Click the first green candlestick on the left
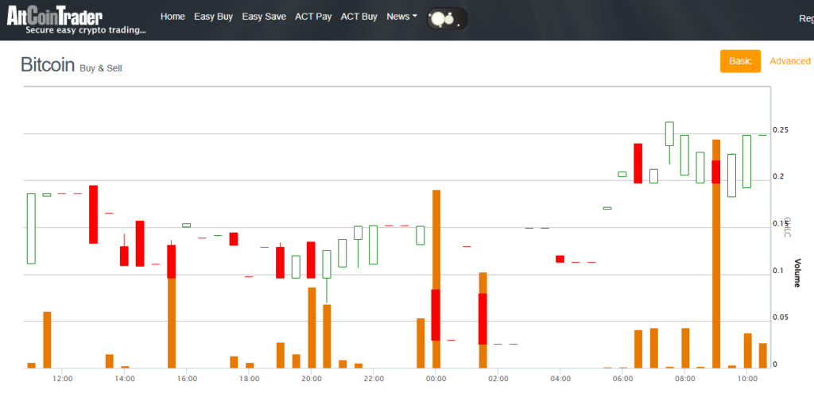 [x=31, y=229]
